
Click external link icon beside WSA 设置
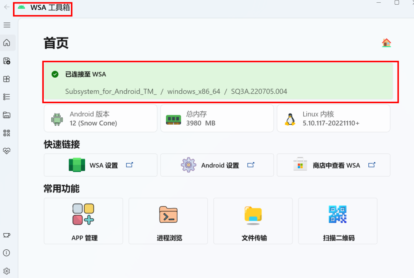coord(130,165)
